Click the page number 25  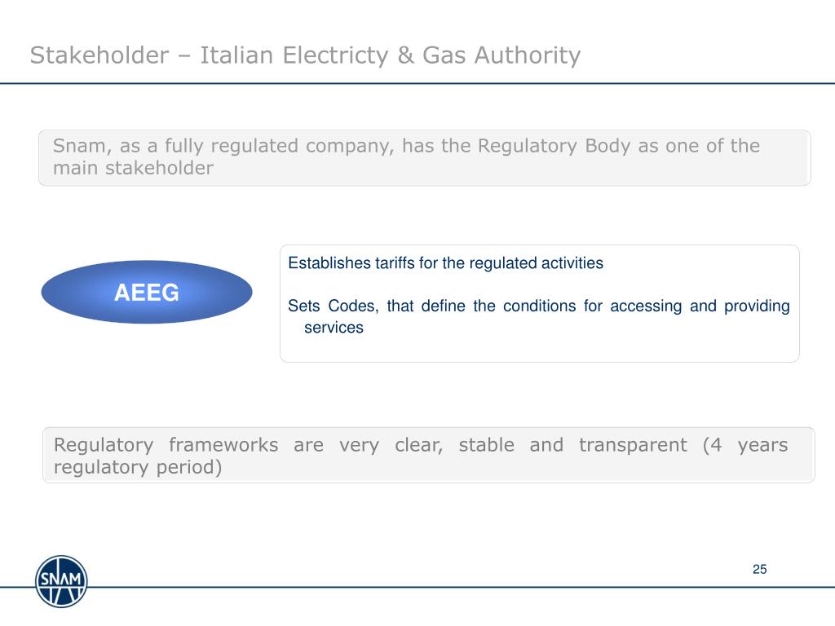pyautogui.click(x=759, y=570)
